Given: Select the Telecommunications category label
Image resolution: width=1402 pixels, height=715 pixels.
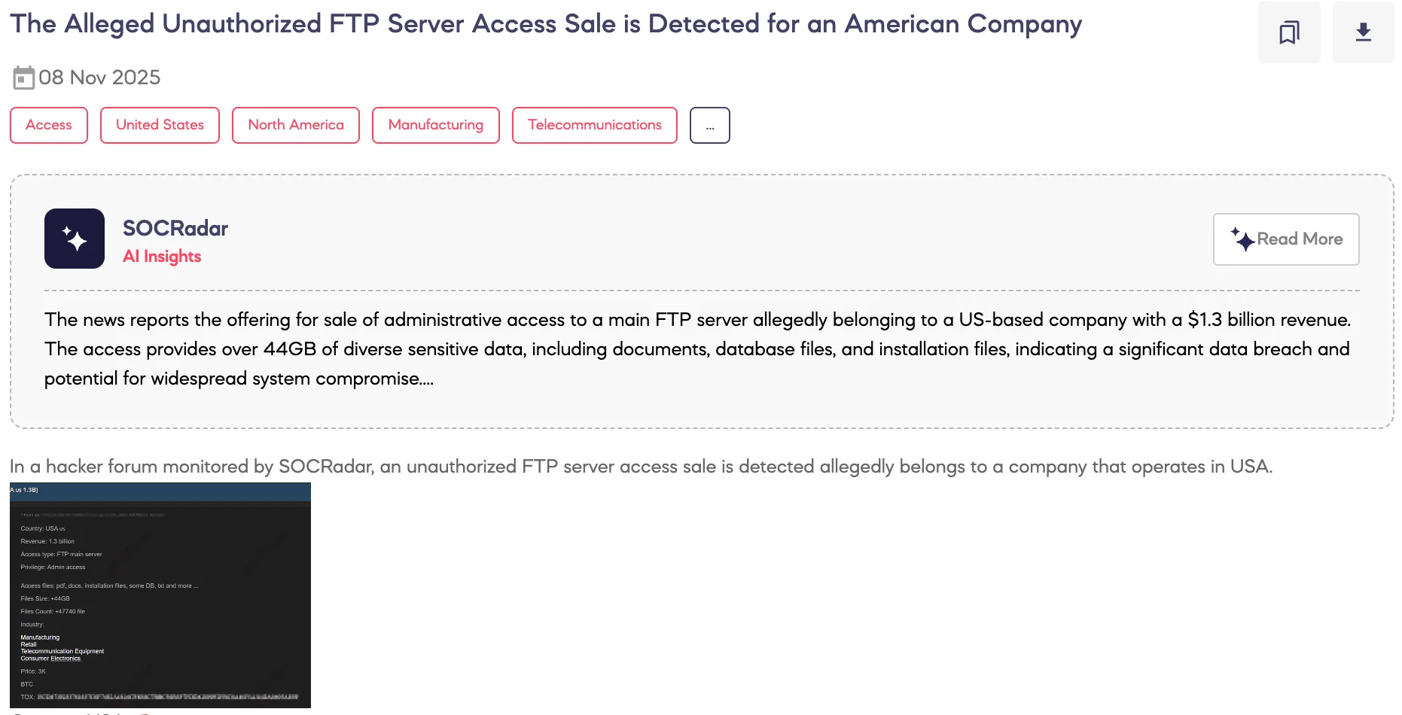Looking at the screenshot, I should 594,125.
